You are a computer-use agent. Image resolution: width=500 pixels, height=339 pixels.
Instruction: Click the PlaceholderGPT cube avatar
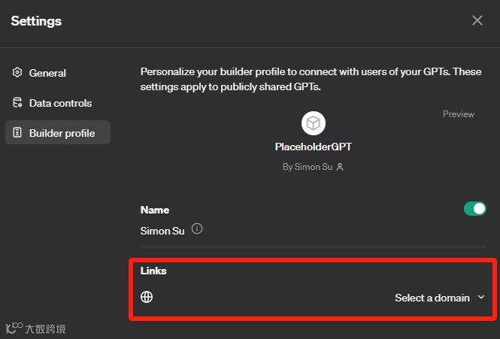pos(313,123)
